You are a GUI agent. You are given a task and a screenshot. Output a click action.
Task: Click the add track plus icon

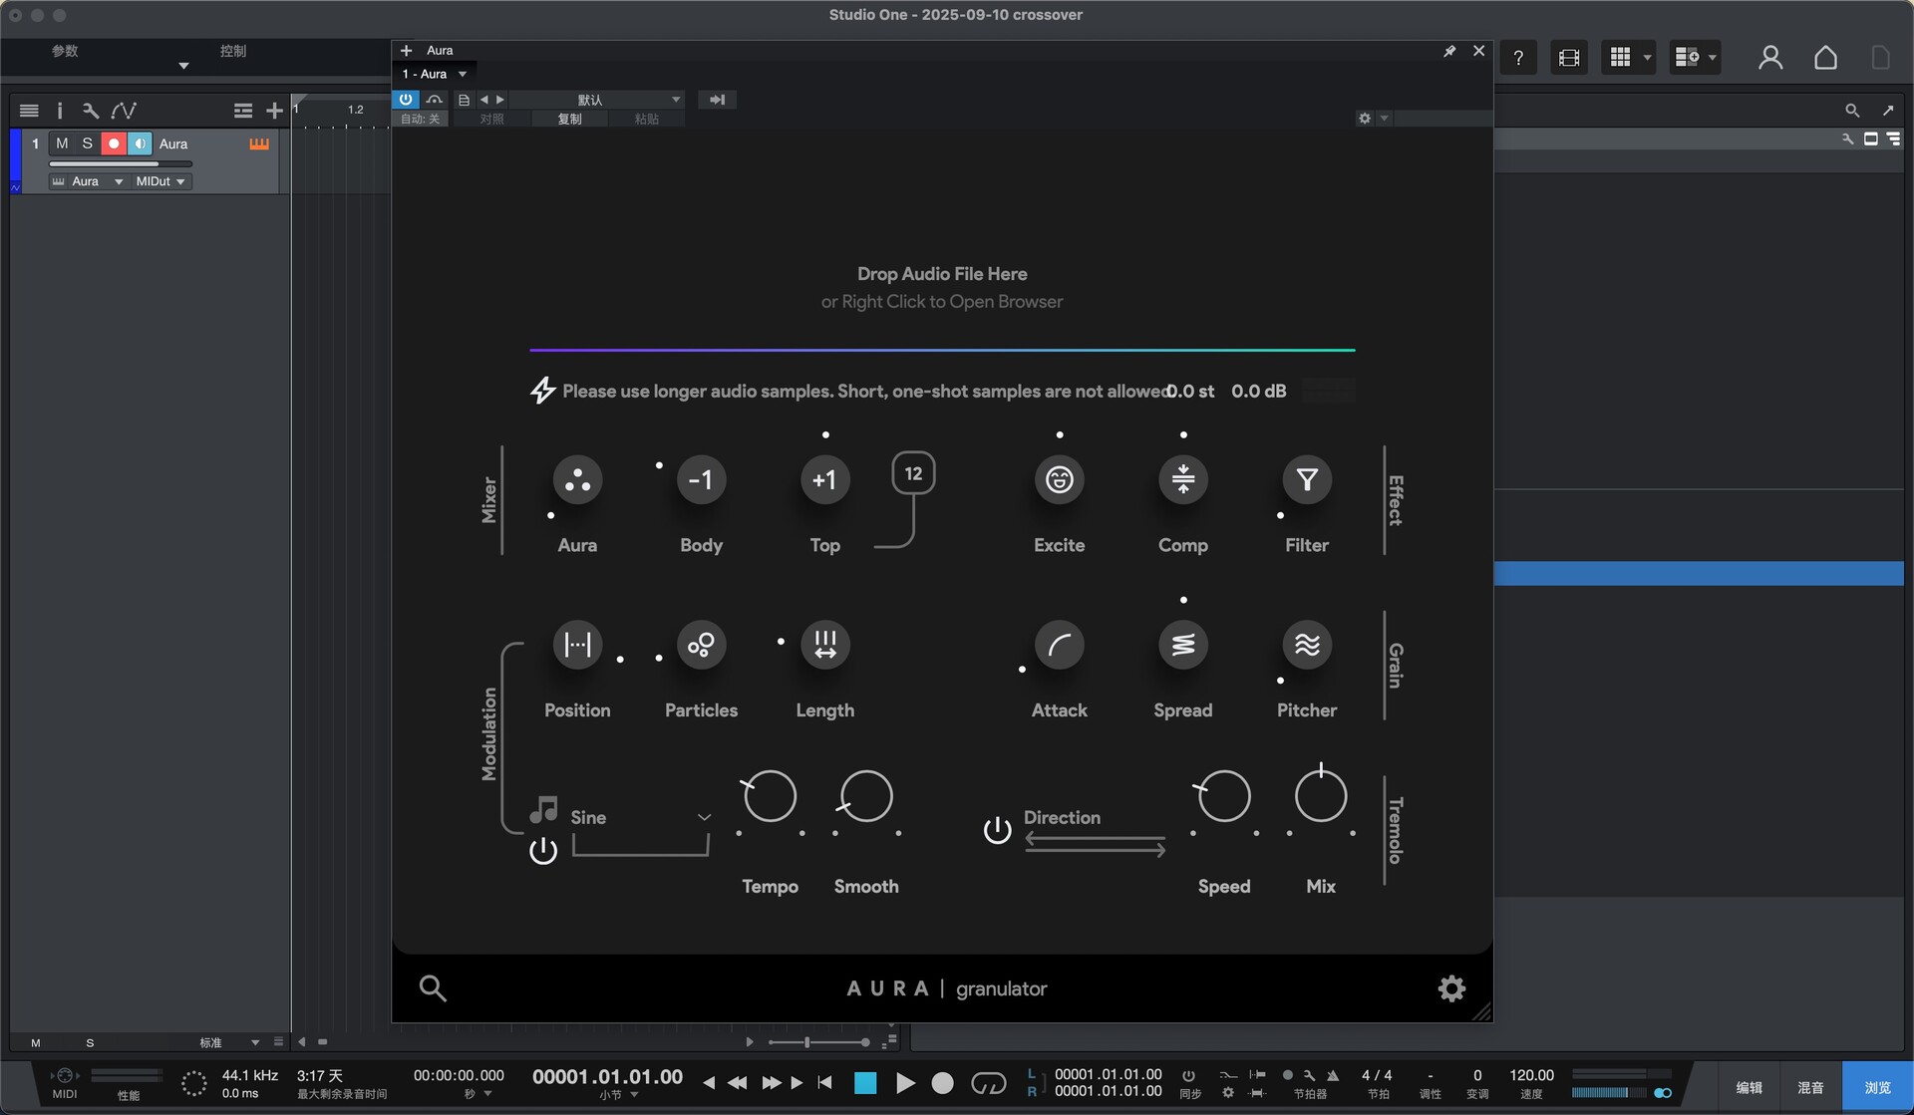tap(274, 111)
